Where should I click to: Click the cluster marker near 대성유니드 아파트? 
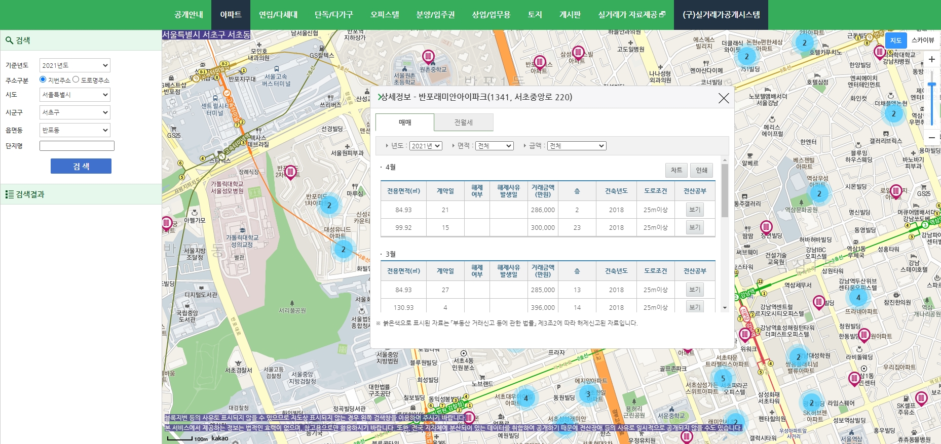(x=343, y=249)
